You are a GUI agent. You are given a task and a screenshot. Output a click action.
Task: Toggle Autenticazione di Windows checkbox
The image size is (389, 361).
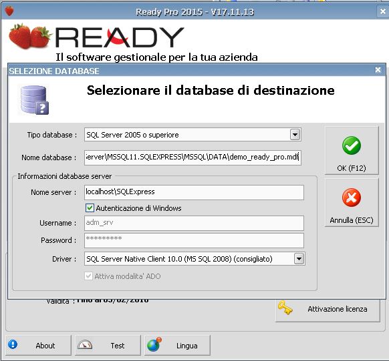pos(90,208)
